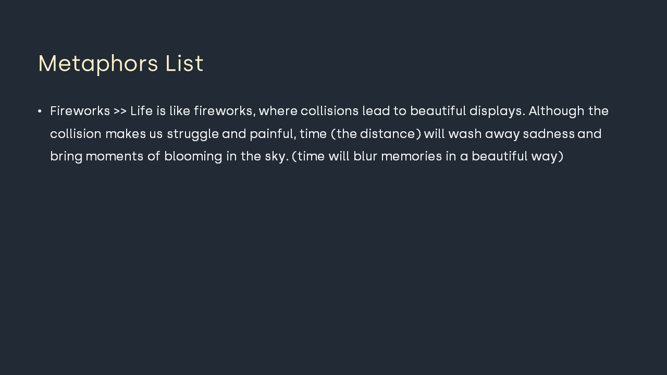667x375 pixels.
Task: Click the "Metaphors List" slide title
Action: click(120, 64)
